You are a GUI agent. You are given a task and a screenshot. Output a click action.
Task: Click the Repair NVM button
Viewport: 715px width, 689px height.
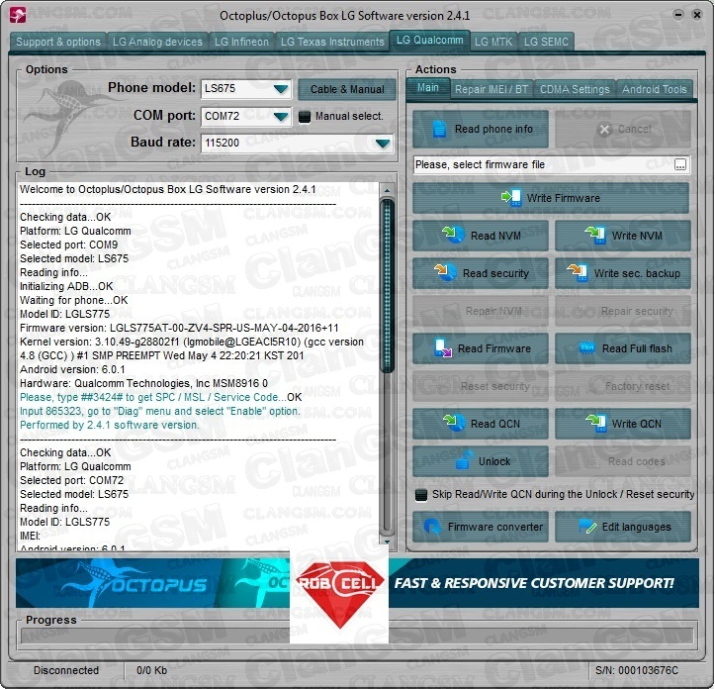tap(481, 311)
